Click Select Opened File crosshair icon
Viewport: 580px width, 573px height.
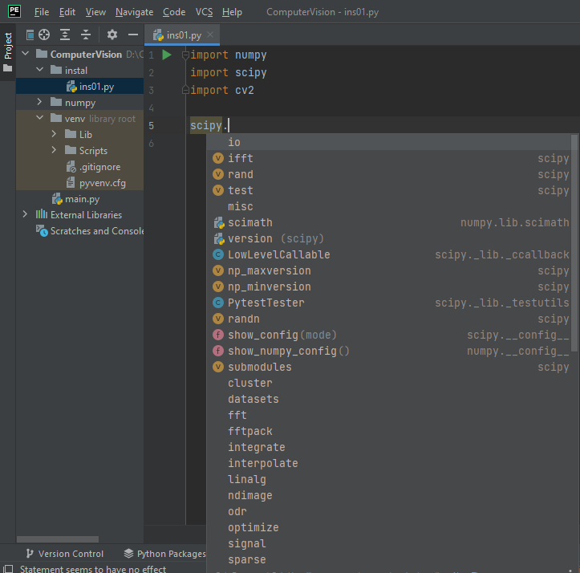click(44, 35)
